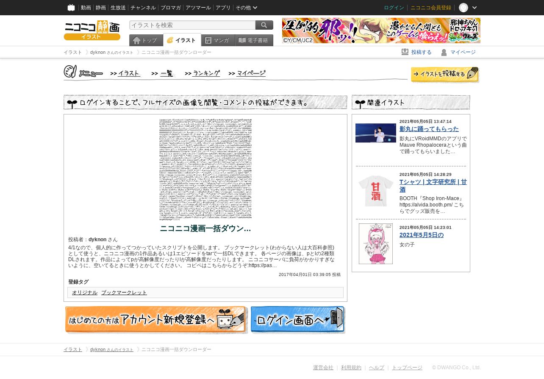
Task: Click the 投稿する upload icon
Action: [x=405, y=52]
